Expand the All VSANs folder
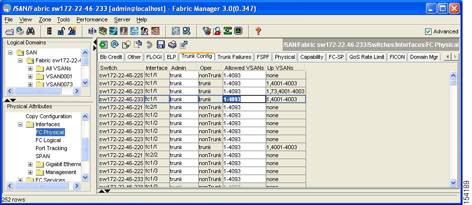The height and width of the screenshot is (205, 472). [x=30, y=68]
